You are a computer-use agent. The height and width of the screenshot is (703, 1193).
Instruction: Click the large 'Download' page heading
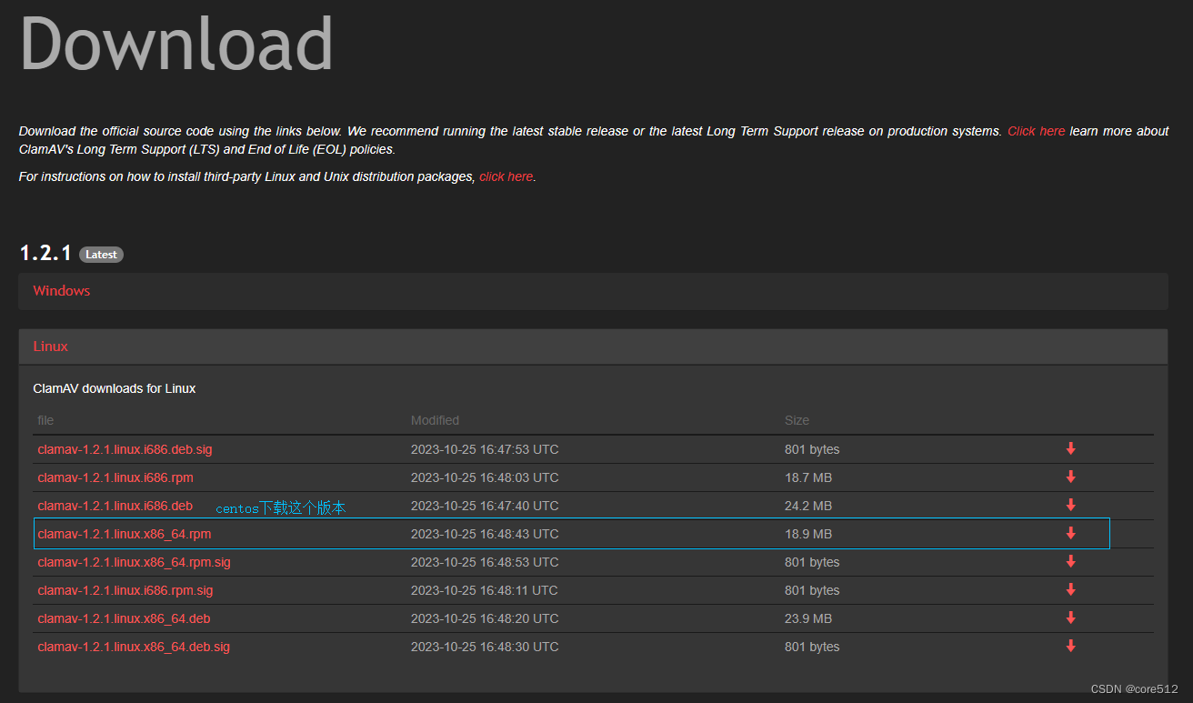pyautogui.click(x=176, y=42)
